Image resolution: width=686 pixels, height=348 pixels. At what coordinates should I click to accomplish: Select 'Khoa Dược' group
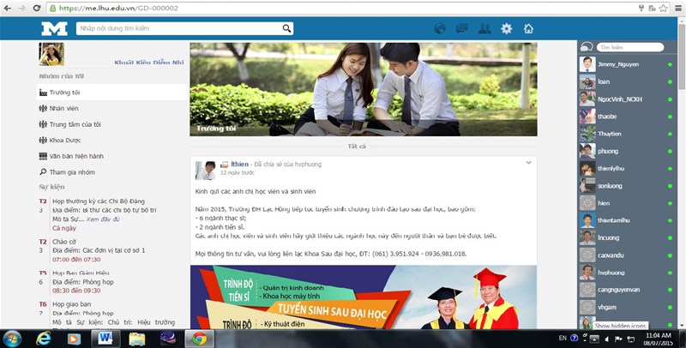point(65,140)
